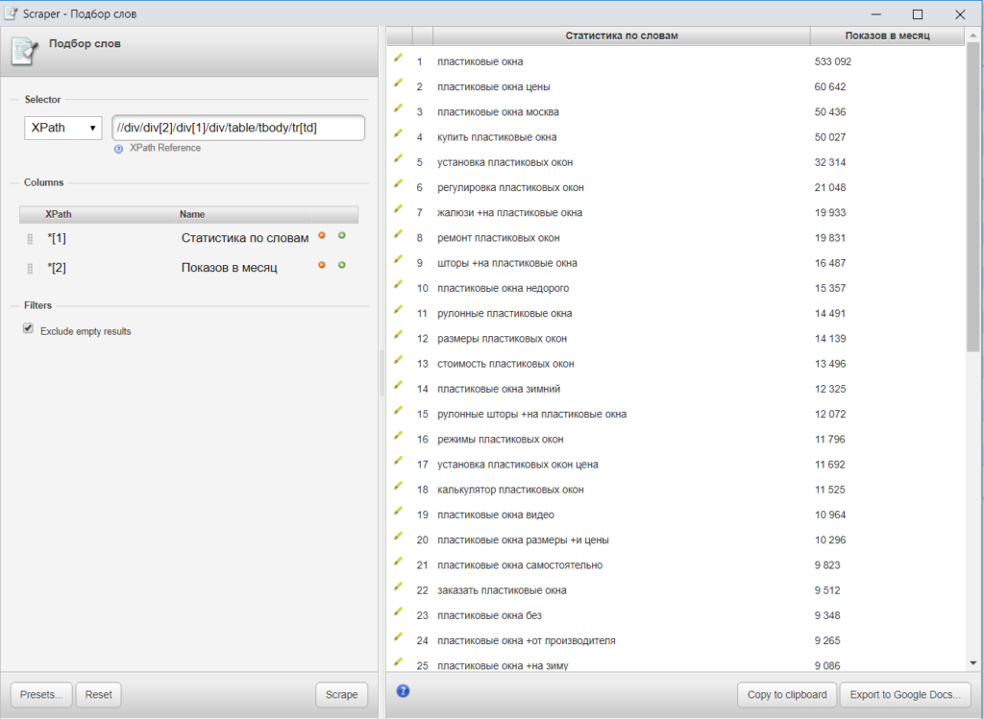The image size is (984, 719).
Task: Add a column after Статистика по словам using its green button
Action: (x=342, y=236)
